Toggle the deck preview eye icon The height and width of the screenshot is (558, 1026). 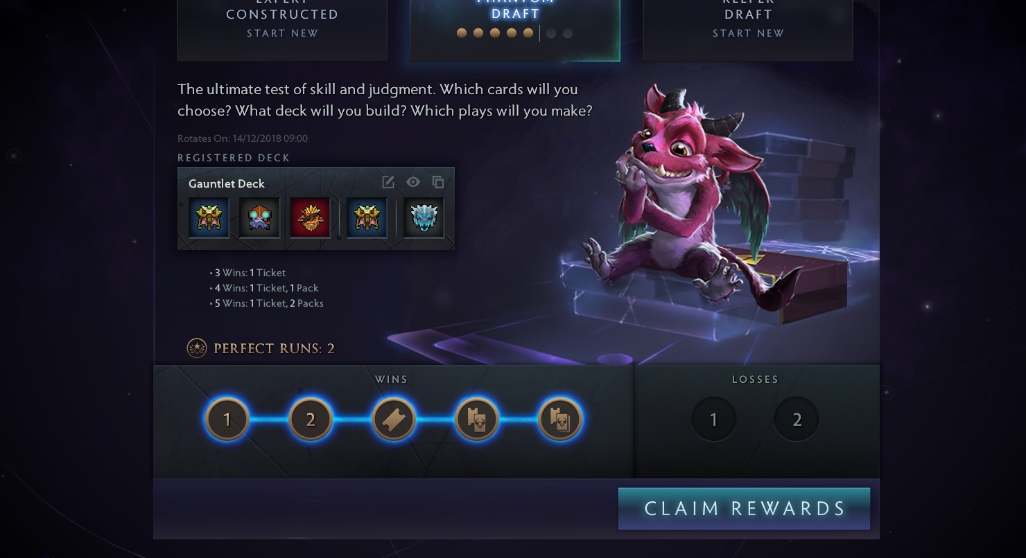pos(413,182)
